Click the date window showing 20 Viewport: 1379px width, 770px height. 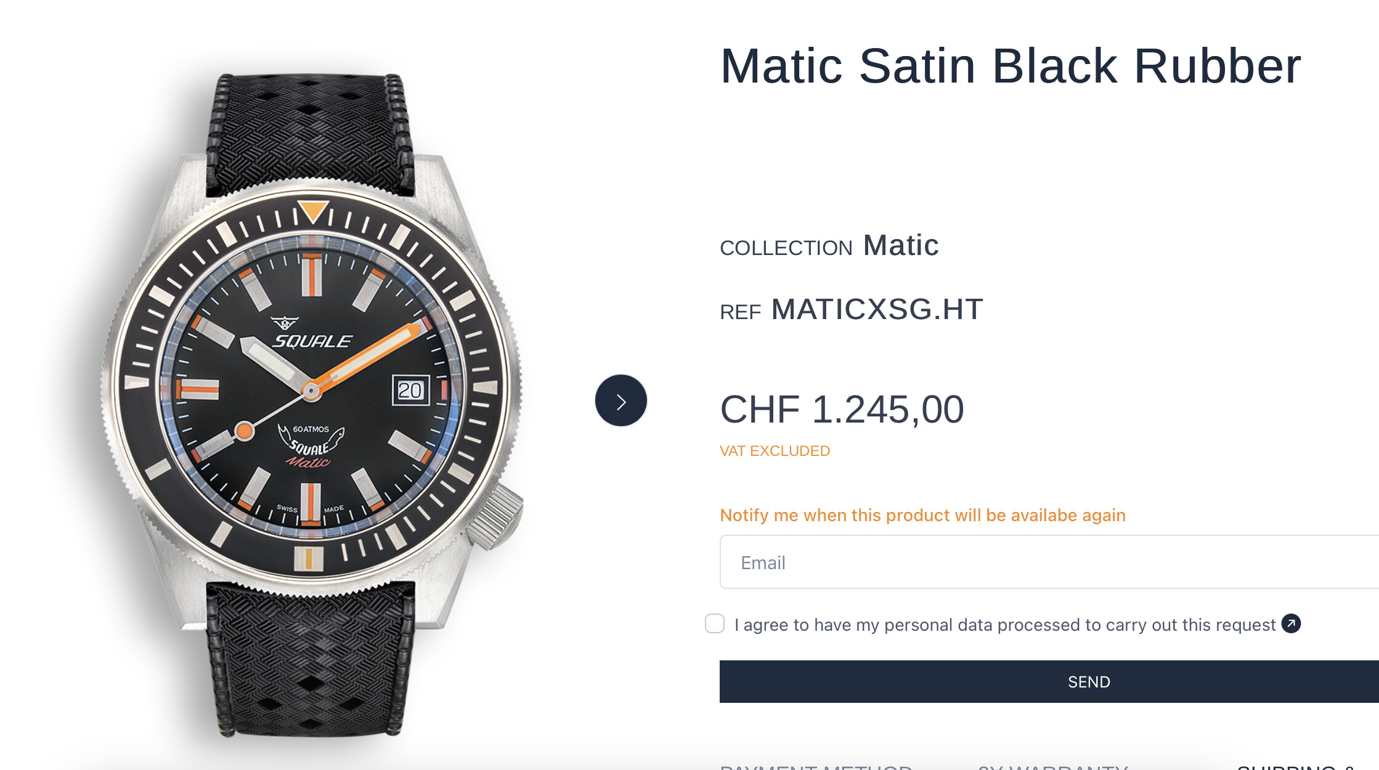tap(410, 390)
